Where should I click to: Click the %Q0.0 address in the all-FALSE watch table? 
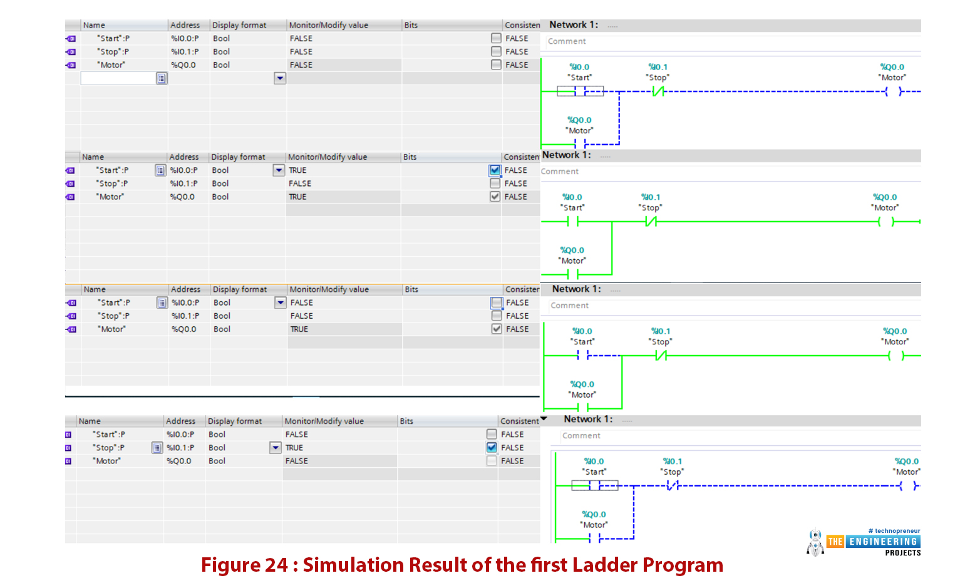(183, 65)
